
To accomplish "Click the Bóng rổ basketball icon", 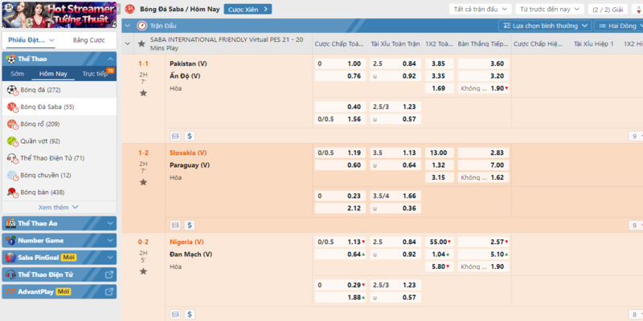I will pyautogui.click(x=12, y=124).
